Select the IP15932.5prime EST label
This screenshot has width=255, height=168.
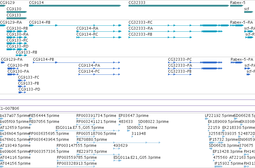pyautogui.click(x=229, y=164)
